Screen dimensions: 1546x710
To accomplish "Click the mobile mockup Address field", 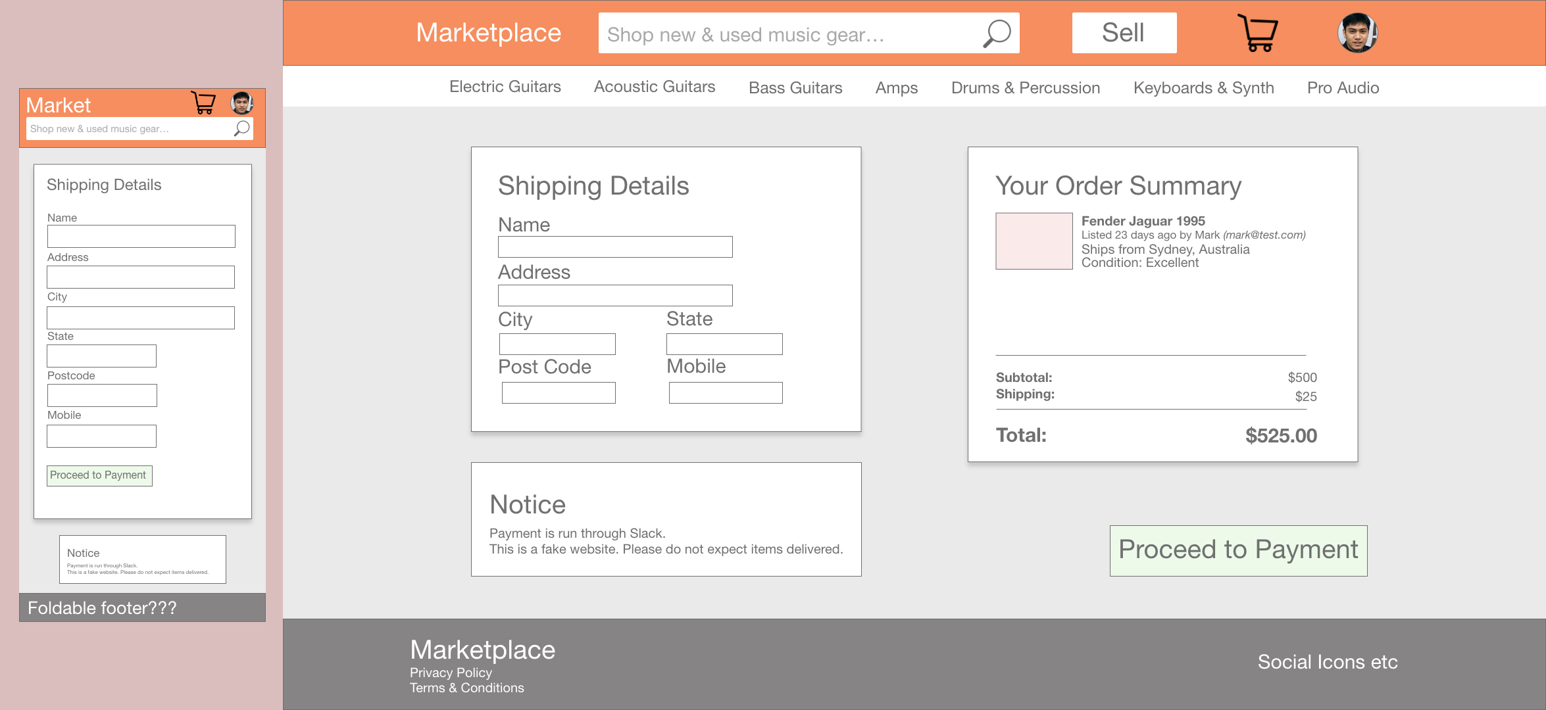I will tap(141, 277).
